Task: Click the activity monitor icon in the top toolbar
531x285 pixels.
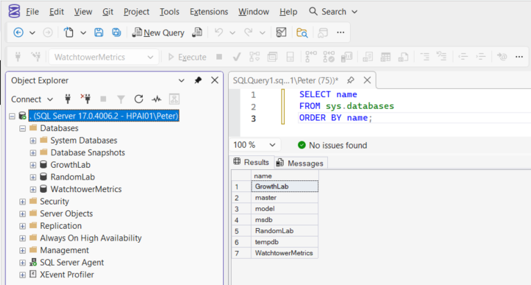Action: [x=281, y=33]
